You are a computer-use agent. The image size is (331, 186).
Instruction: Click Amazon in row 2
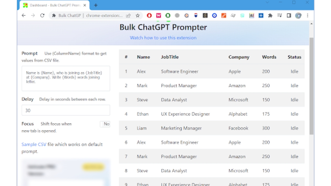237,86
